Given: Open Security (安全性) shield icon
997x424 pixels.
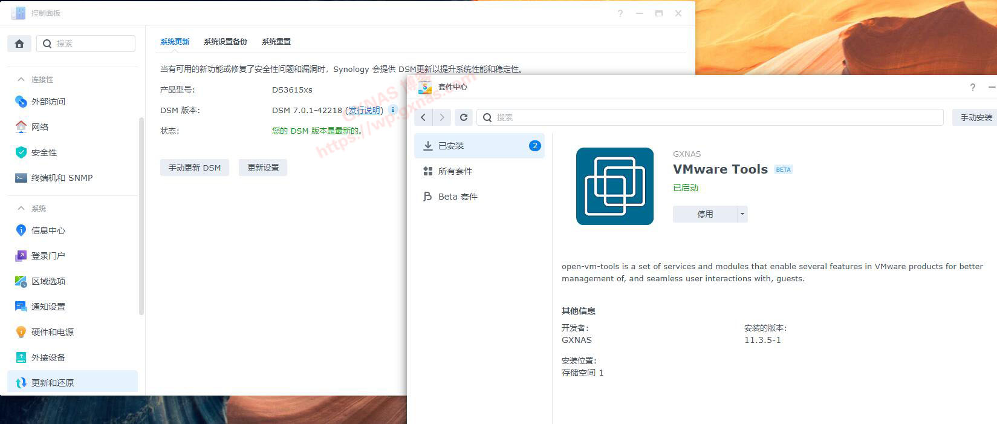Looking at the screenshot, I should coord(21,152).
